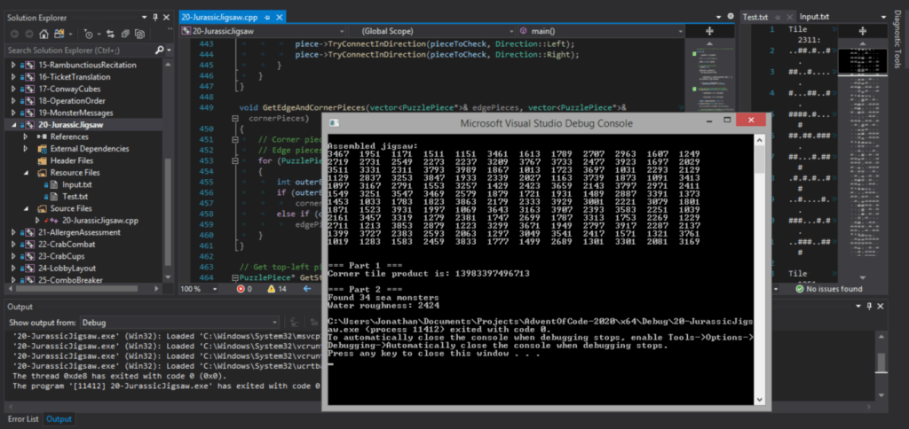Viewport: 909px width, 429px height.
Task: Close the 20-JurassicJigsaw.cpp tab
Action: click(x=281, y=18)
